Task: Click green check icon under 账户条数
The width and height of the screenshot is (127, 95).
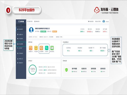Action: tap(72, 71)
